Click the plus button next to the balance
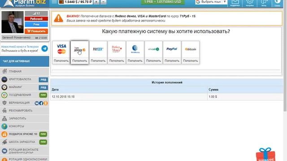This screenshot has width=287, height=161. tap(96, 2)
